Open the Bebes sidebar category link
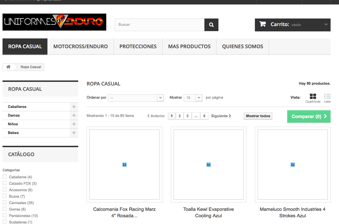Image resolution: width=339 pixels, height=224 pixels. (13, 133)
